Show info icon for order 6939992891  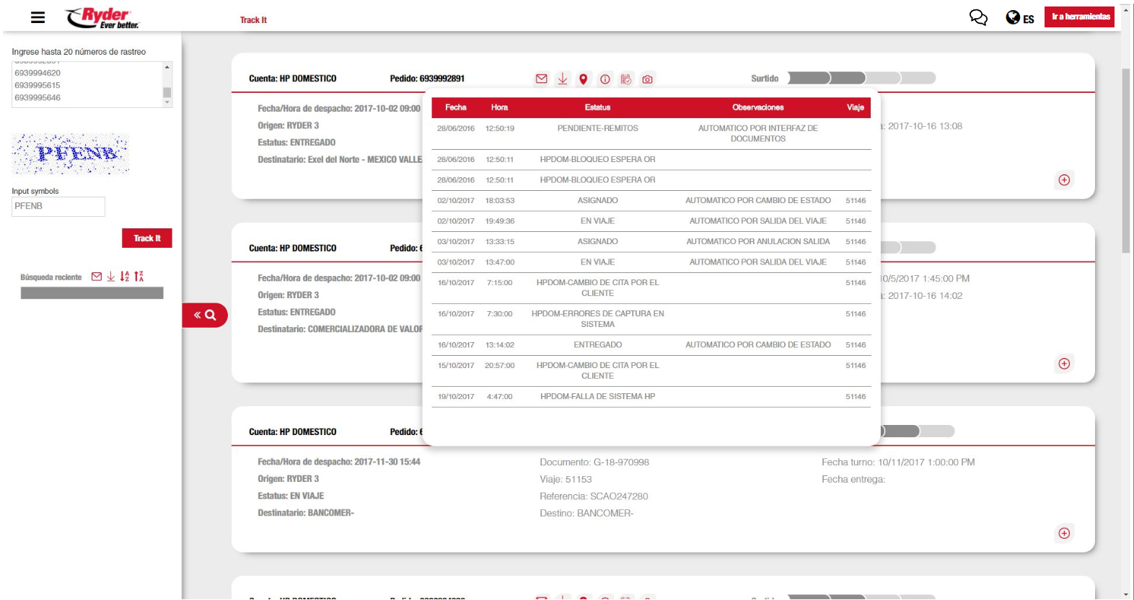point(605,79)
